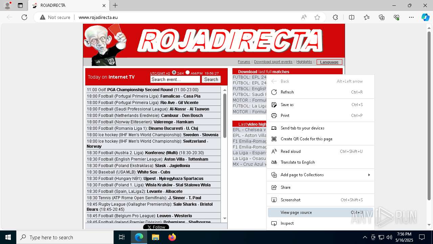The width and height of the screenshot is (433, 244).
Task: Choose Refresh in context menu
Action: click(x=321, y=92)
